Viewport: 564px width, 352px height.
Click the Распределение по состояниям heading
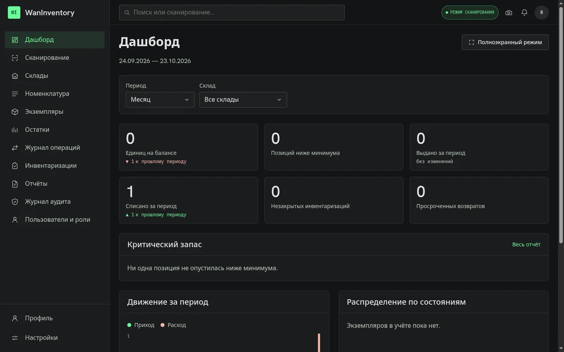pos(406,302)
